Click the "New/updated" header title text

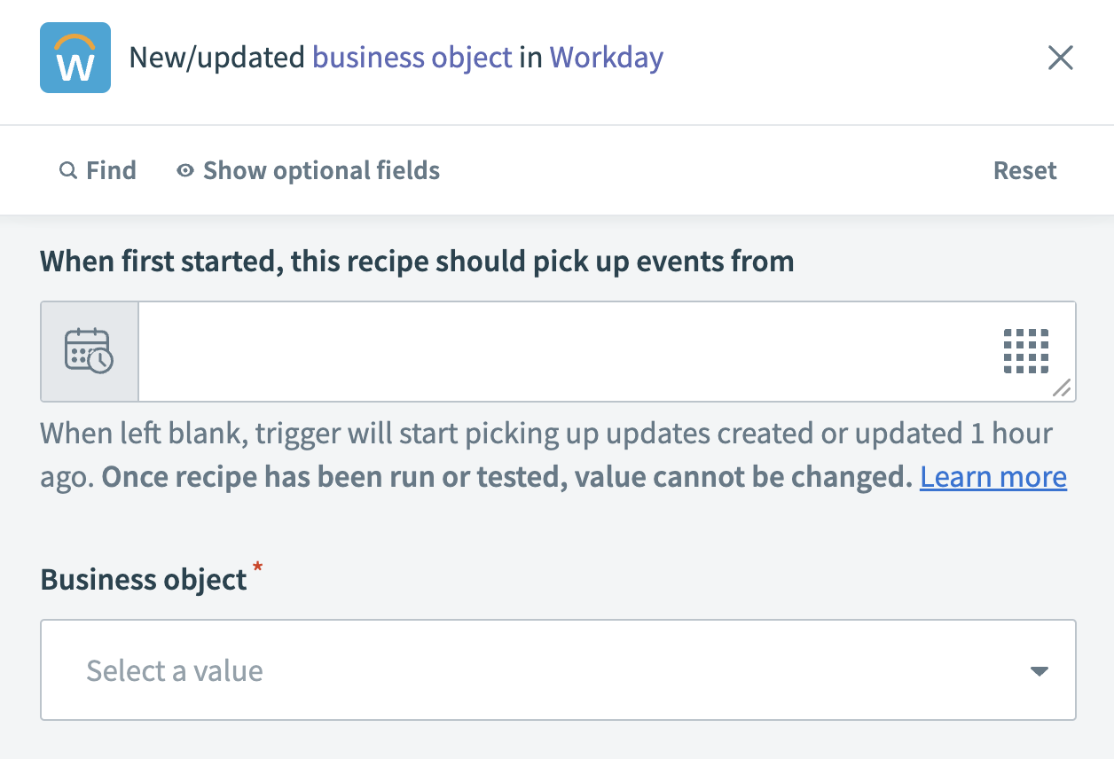coord(217,59)
